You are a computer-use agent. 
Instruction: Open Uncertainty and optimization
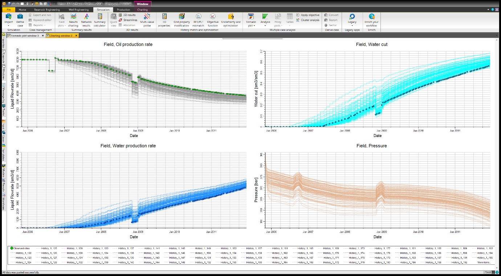click(231, 19)
